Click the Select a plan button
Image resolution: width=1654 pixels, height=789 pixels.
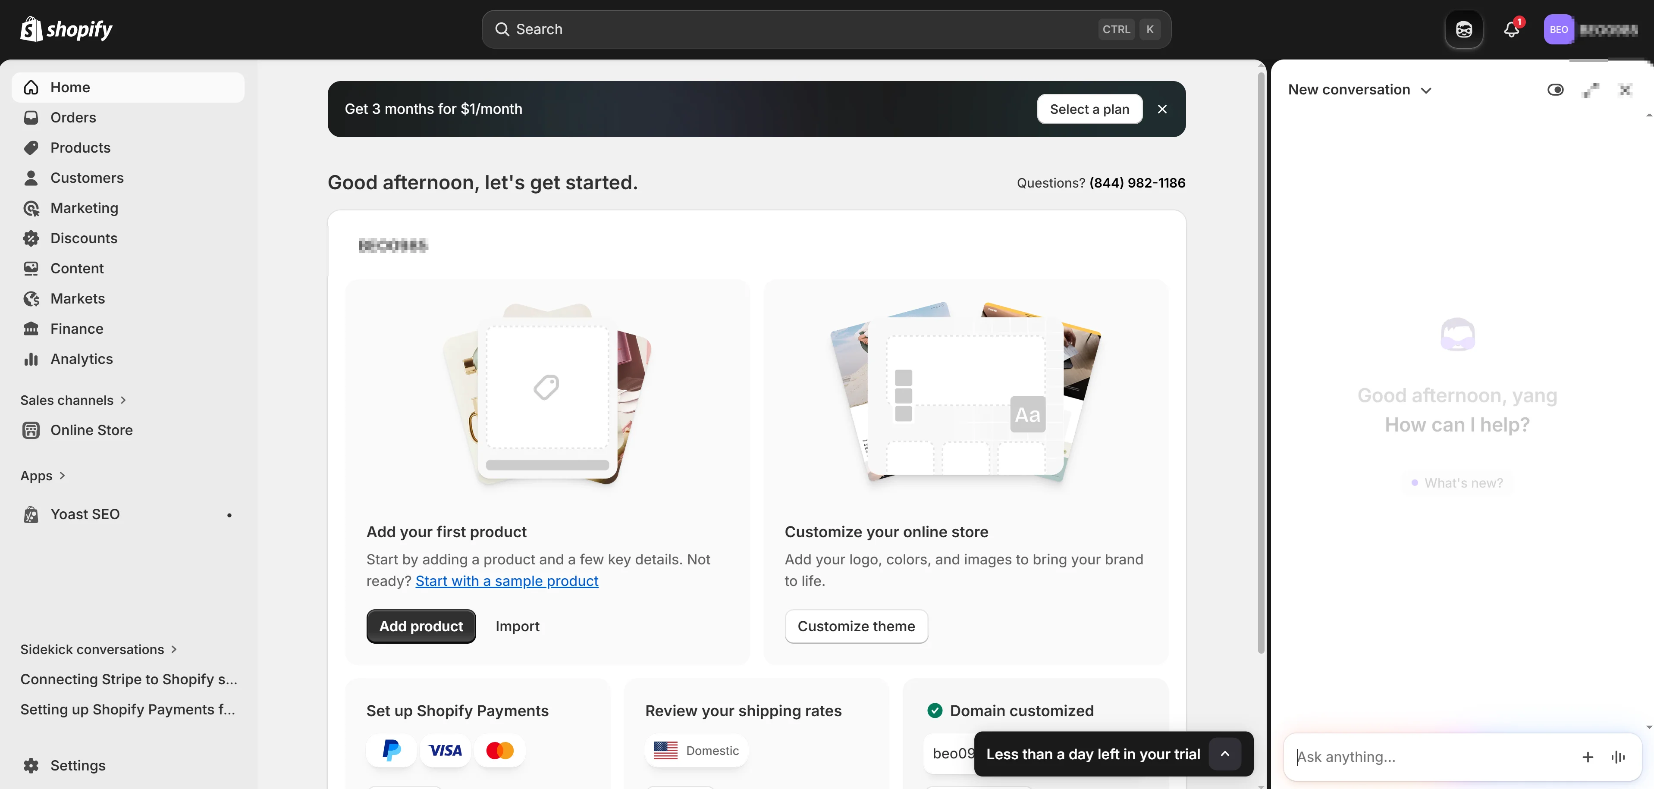(1089, 109)
